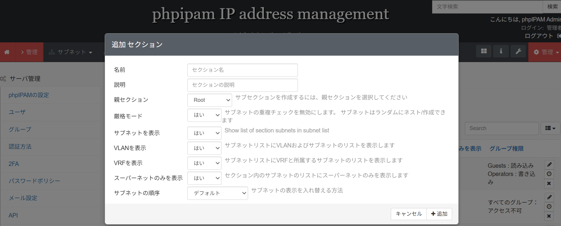Screen dimensions: 561x226
Task: Click clock icon in すべてのグループ row
Action: point(549,207)
